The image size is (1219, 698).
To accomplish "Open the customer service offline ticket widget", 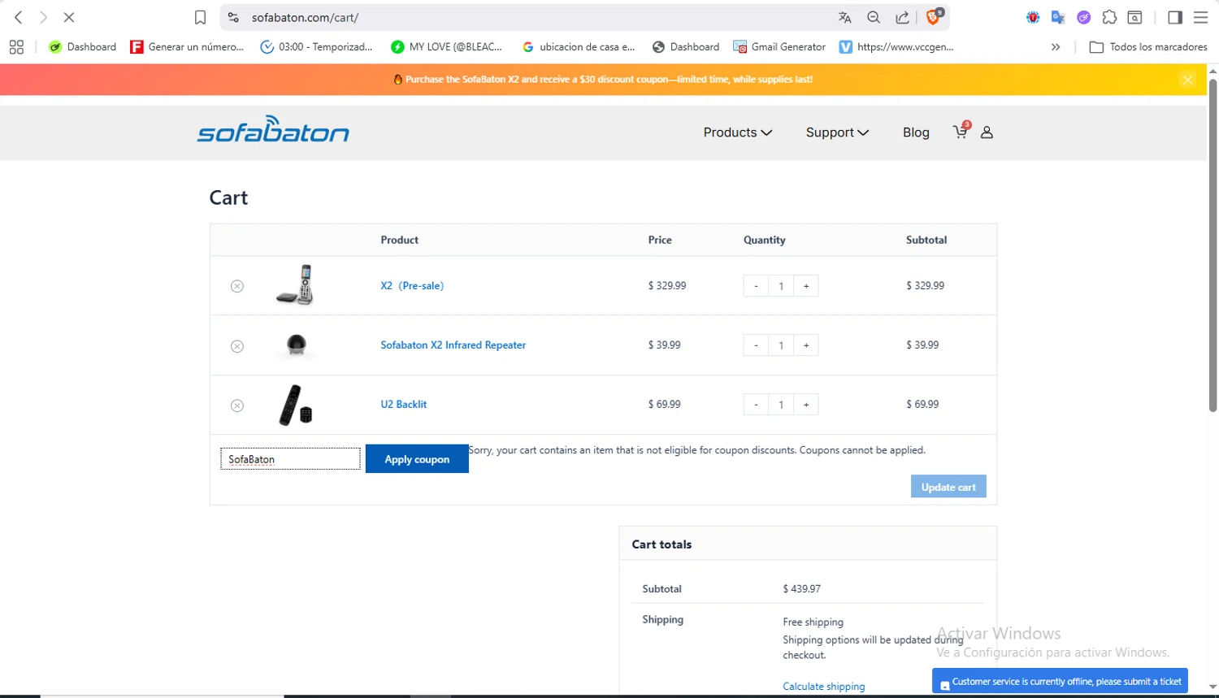I will [1060, 681].
